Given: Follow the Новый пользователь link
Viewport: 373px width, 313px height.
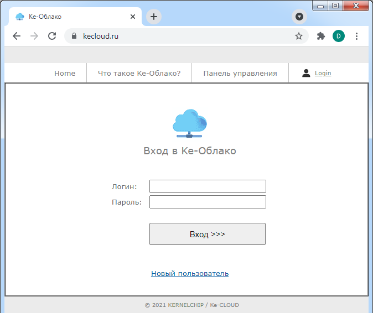Looking at the screenshot, I should [x=190, y=273].
